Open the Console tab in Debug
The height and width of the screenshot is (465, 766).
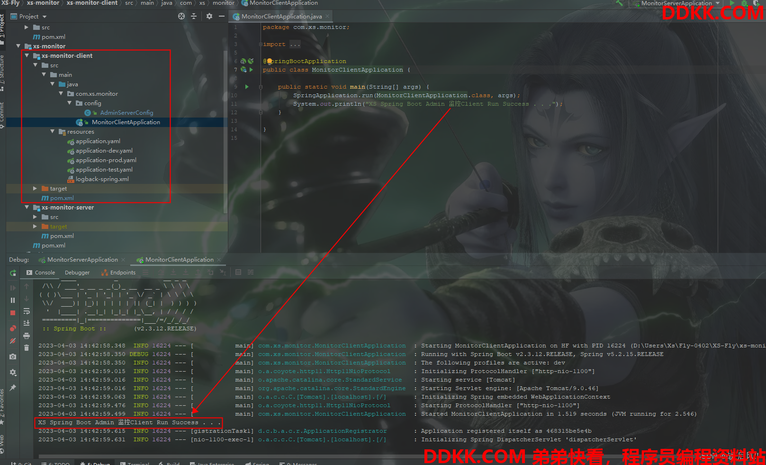(x=41, y=273)
